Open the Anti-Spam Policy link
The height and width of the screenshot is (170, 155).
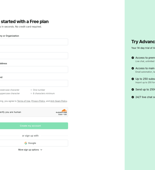59,101
